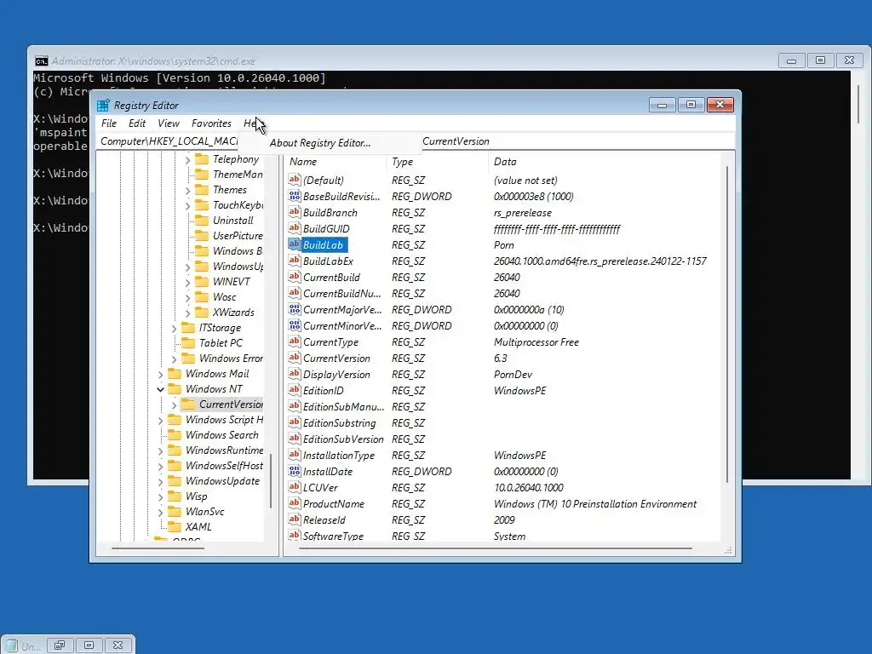Screen dimensions: 872x654
Task: Click the Themes folder icon
Action: (x=201, y=190)
